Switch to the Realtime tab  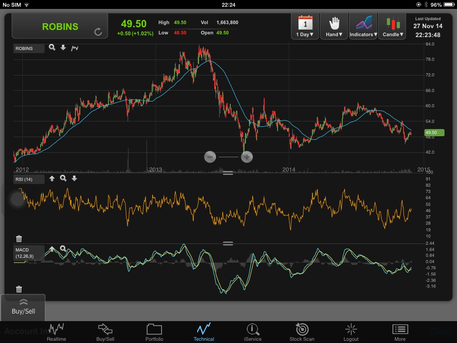[57, 332]
